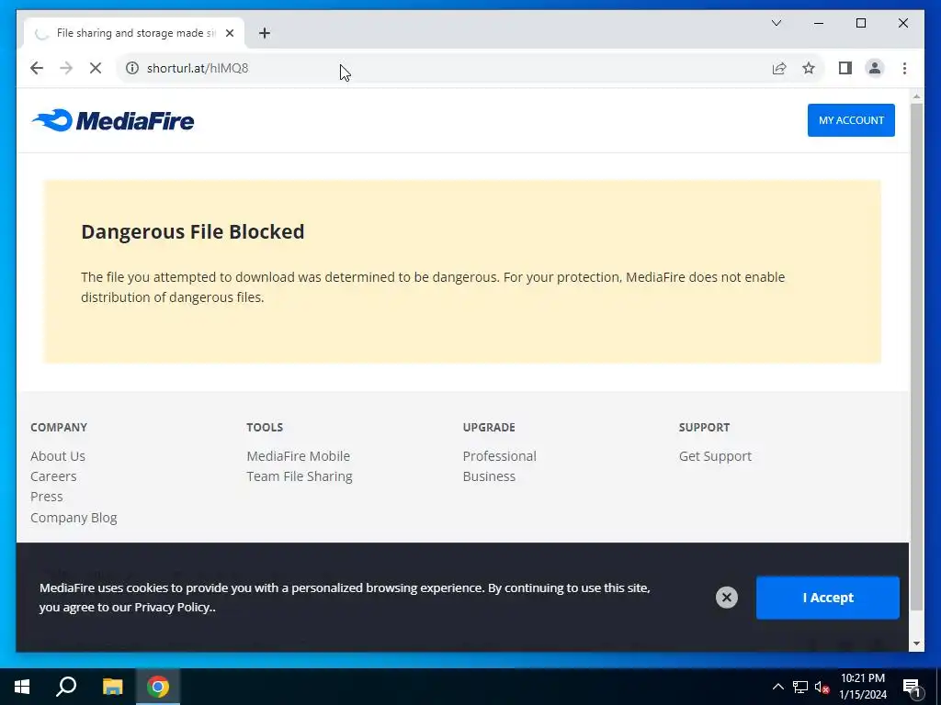Open the Company Blog link
The height and width of the screenshot is (705, 941).
click(74, 518)
